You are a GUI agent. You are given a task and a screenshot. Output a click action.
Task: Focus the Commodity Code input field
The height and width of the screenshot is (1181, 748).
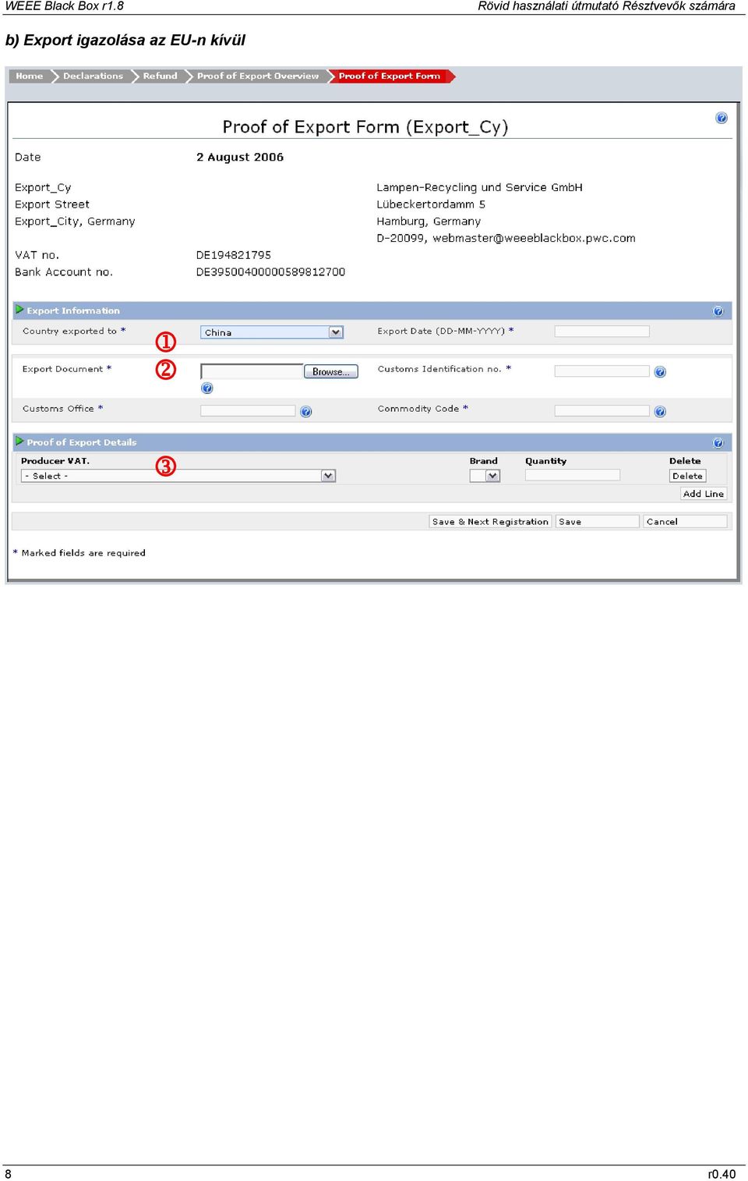tap(602, 410)
